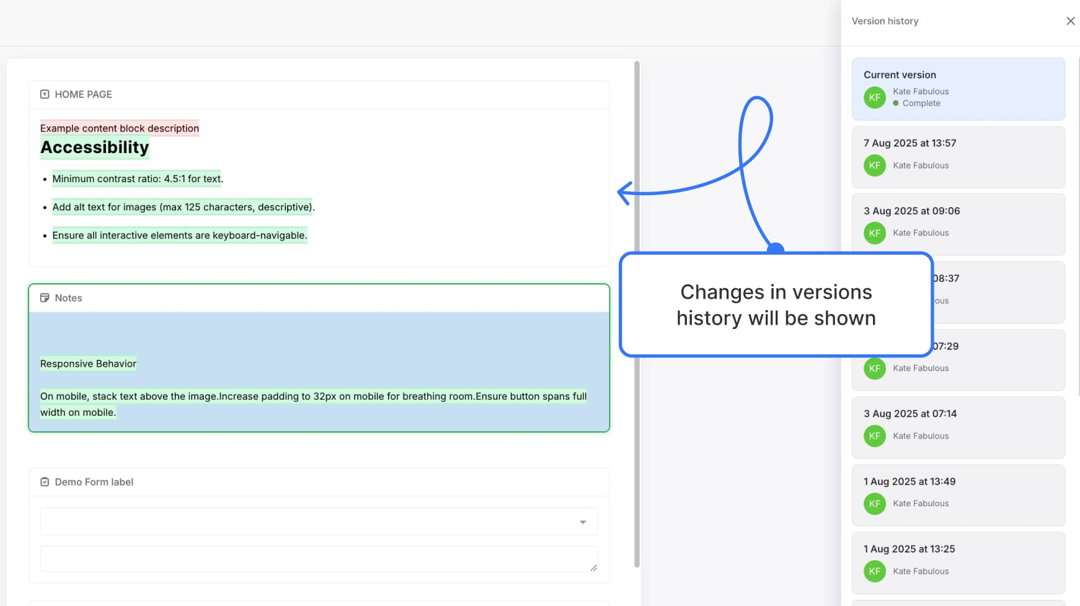Click 'Complete' status label
Image resolution: width=1080 pixels, height=606 pixels.
click(x=921, y=103)
